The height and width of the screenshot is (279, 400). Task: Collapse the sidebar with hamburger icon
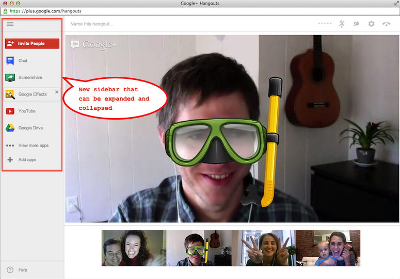point(10,24)
